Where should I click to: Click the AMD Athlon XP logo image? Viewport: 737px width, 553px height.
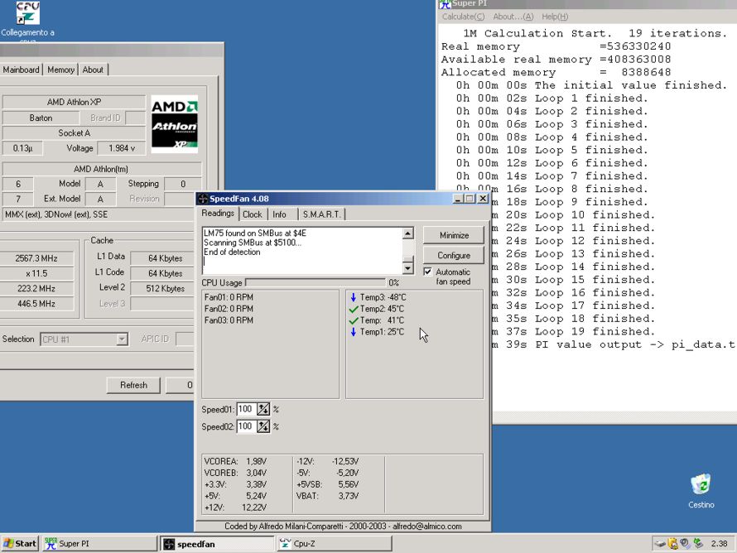(x=175, y=124)
